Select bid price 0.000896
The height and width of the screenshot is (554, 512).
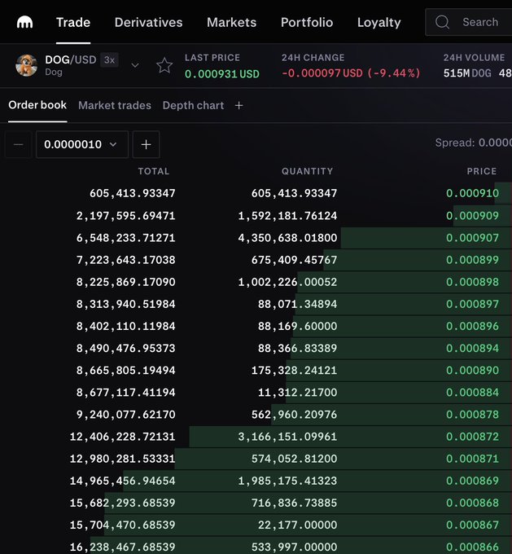pos(472,326)
